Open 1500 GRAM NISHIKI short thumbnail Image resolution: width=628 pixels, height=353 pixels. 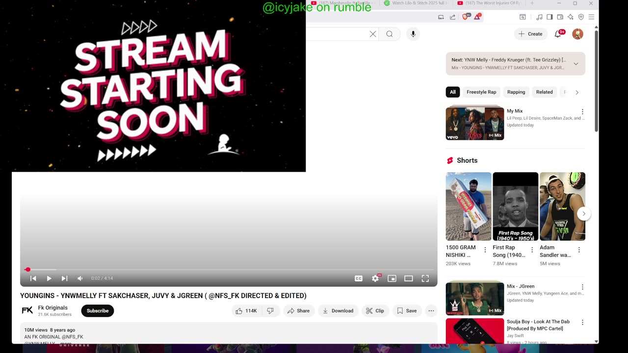(469, 206)
